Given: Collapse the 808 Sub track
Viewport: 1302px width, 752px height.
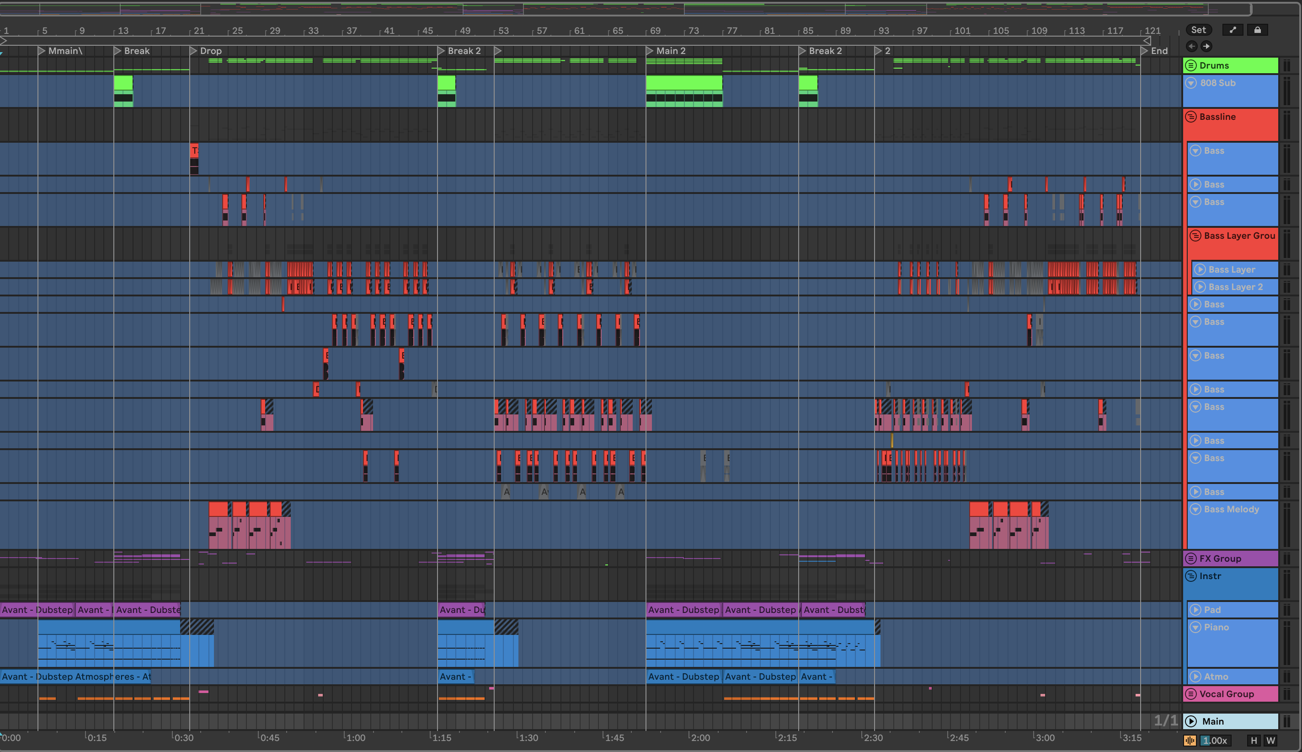Looking at the screenshot, I should 1191,83.
